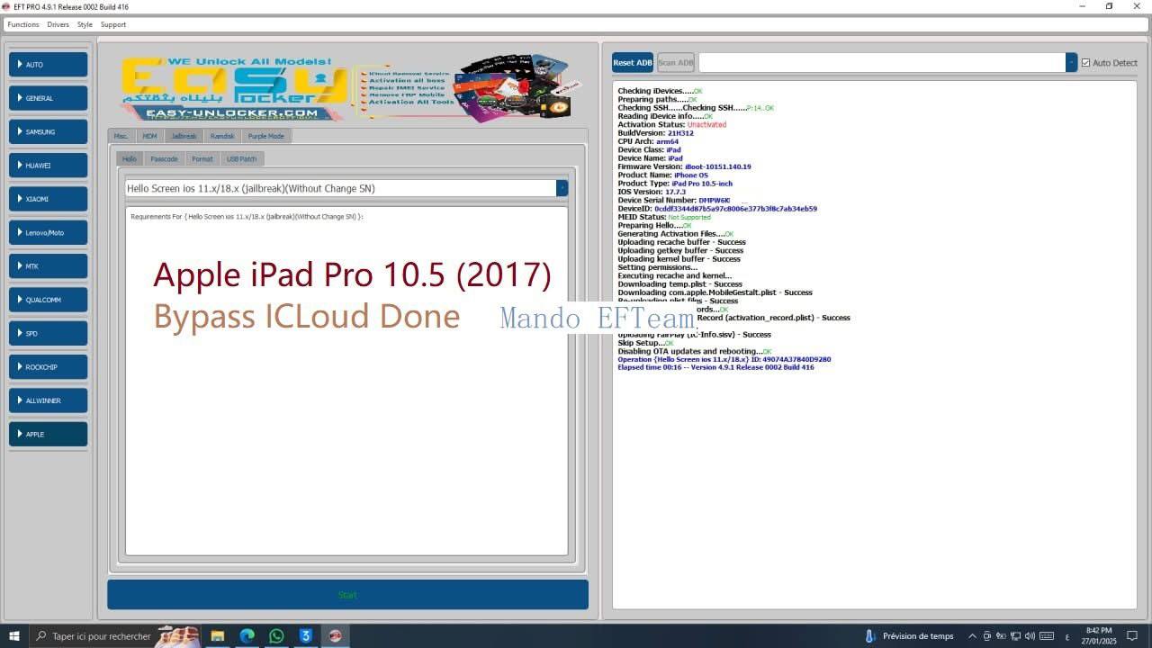Open WhatsApp from the taskbar
The width and height of the screenshot is (1152, 648).
276,635
